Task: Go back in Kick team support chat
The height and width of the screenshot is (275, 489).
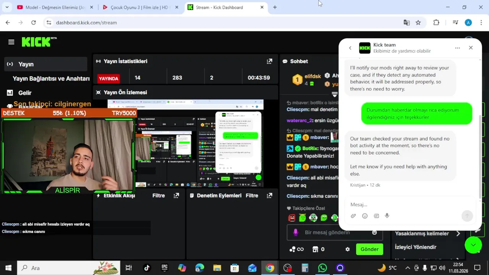Action: pos(350,48)
